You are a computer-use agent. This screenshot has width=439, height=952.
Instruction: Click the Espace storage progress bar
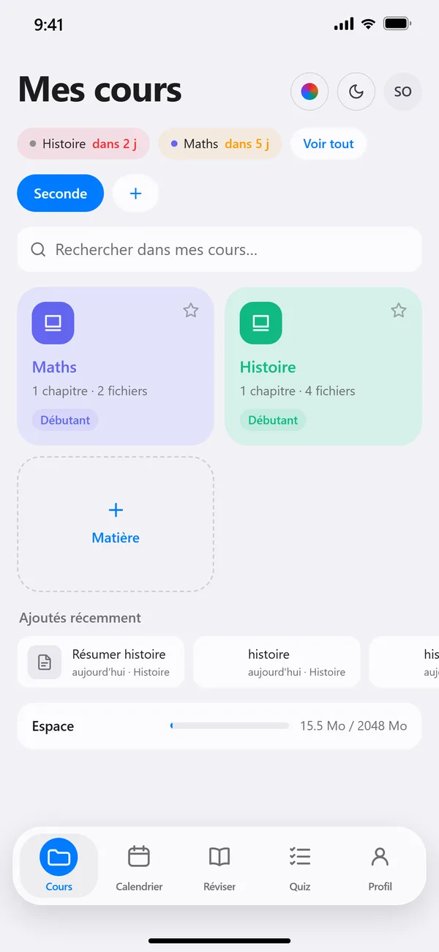coord(229,726)
